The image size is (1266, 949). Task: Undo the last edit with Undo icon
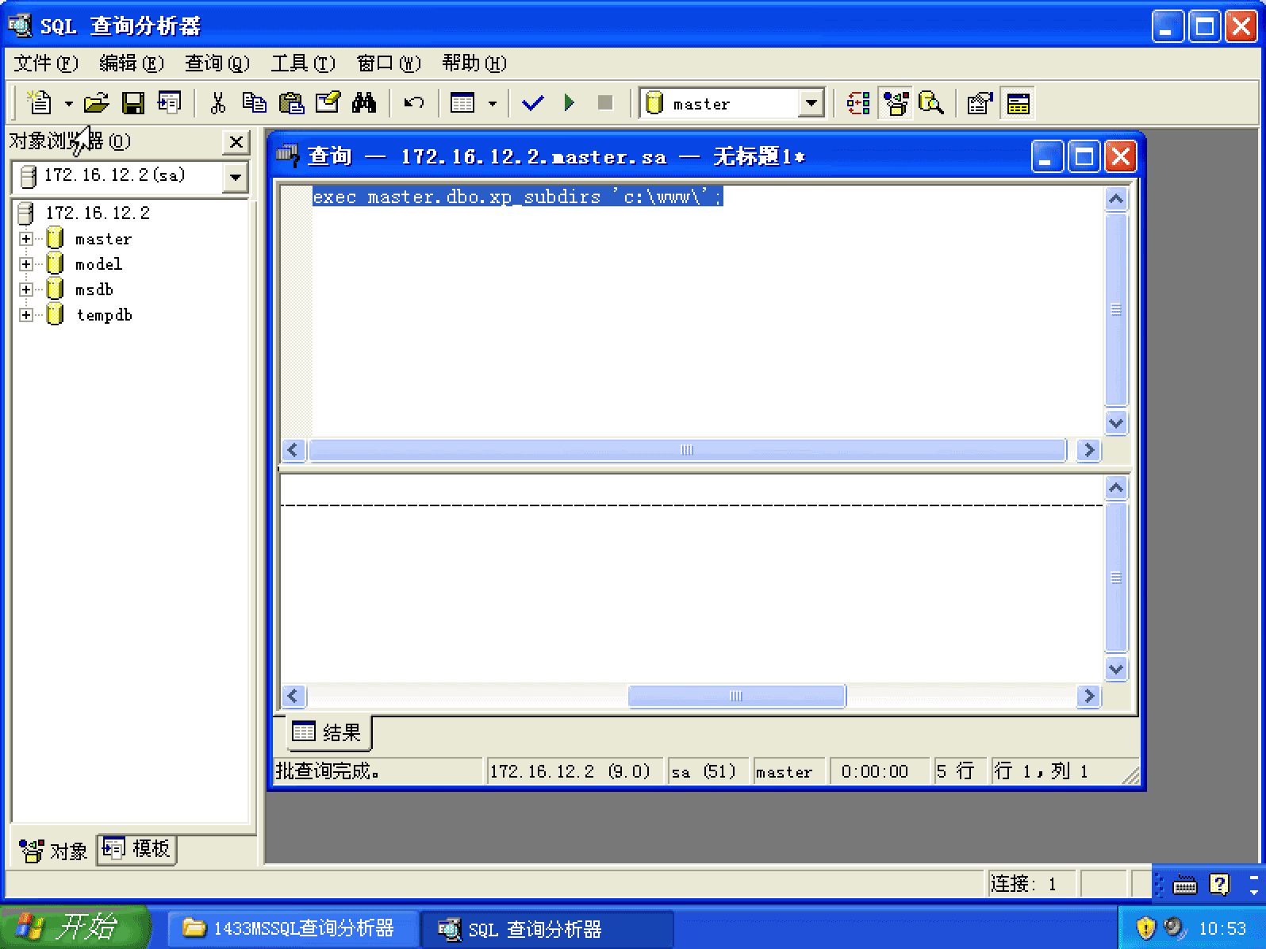[x=414, y=103]
